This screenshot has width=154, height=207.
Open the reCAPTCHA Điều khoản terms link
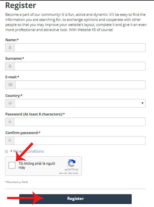pyautogui.click(x=73, y=173)
